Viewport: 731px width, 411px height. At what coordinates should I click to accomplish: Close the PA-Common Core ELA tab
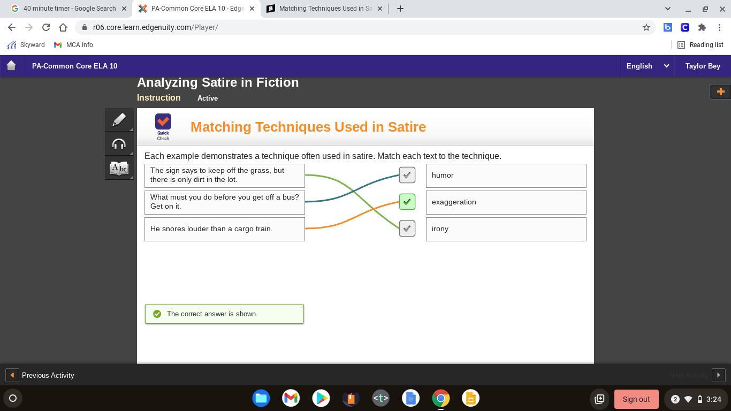click(252, 9)
